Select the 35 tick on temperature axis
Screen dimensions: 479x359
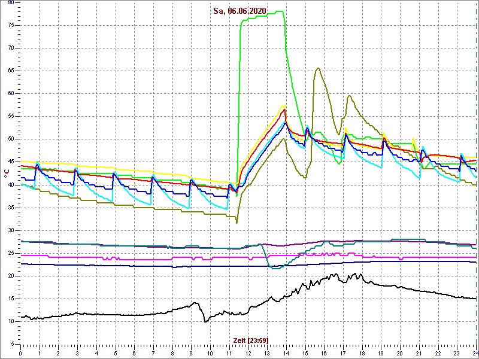pyautogui.click(x=11, y=208)
